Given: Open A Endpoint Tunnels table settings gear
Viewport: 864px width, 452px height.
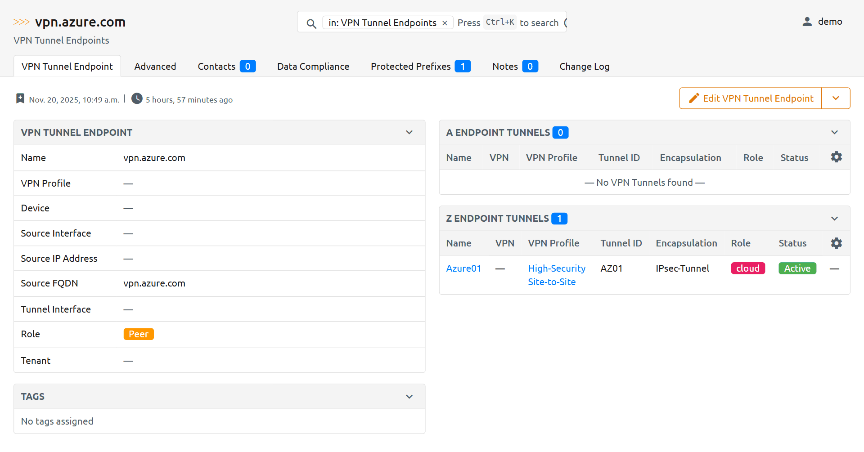Looking at the screenshot, I should pyautogui.click(x=836, y=157).
